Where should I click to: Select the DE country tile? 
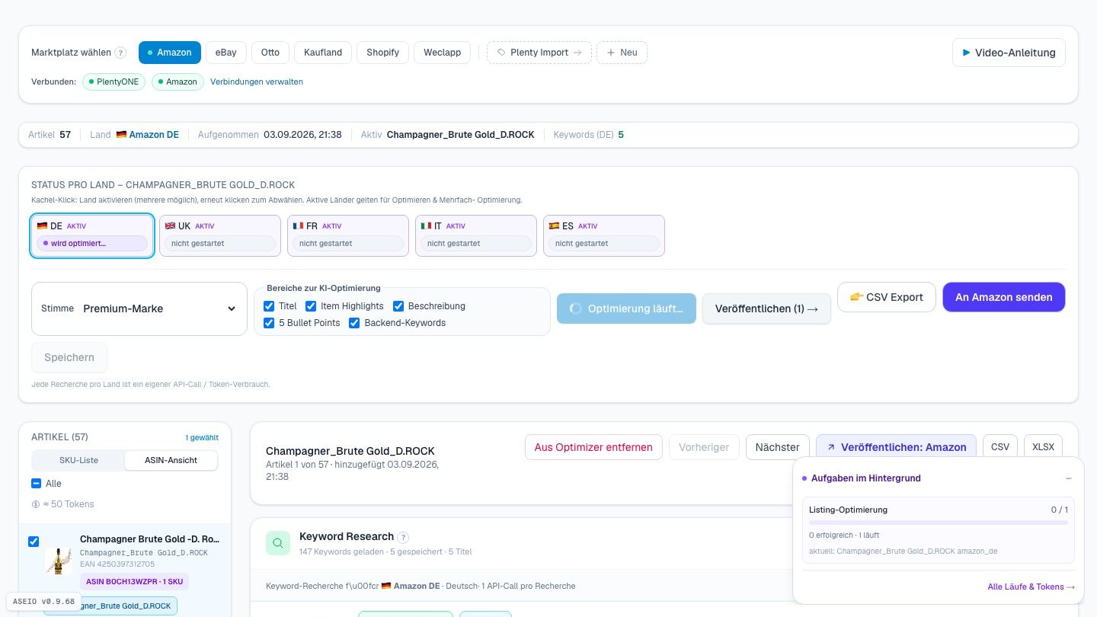tap(92, 235)
